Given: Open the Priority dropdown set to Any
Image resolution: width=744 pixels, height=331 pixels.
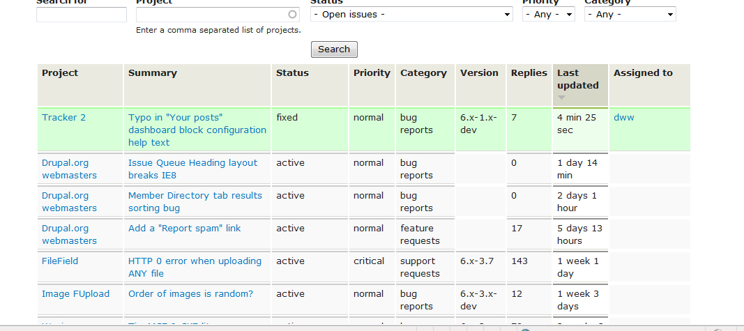Looking at the screenshot, I should 549,14.
